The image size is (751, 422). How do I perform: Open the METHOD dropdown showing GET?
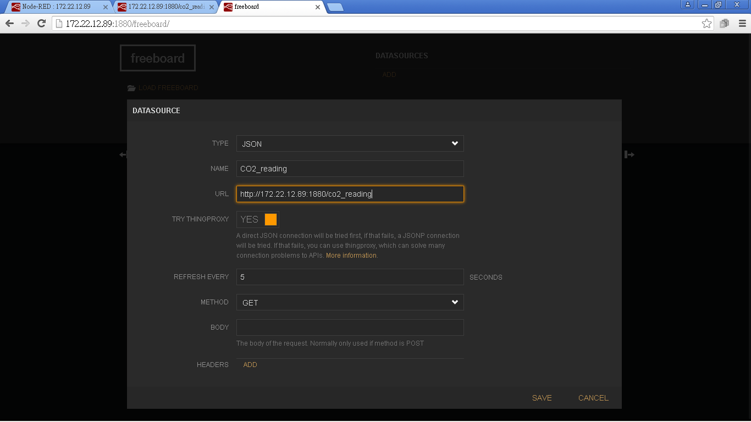point(350,303)
